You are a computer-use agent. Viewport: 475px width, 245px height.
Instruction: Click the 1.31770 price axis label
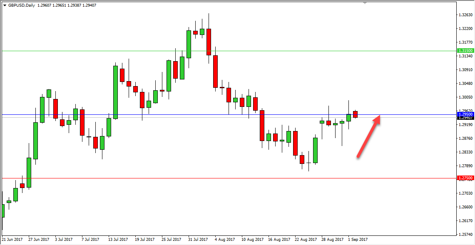point(465,42)
